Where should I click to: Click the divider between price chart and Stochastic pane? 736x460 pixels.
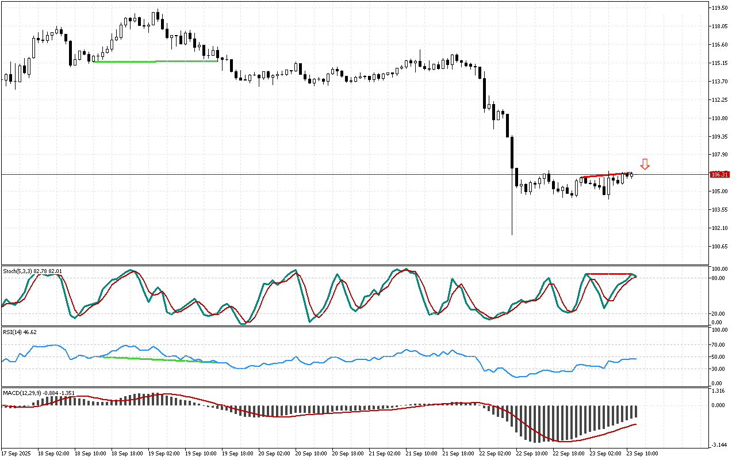pos(354,265)
